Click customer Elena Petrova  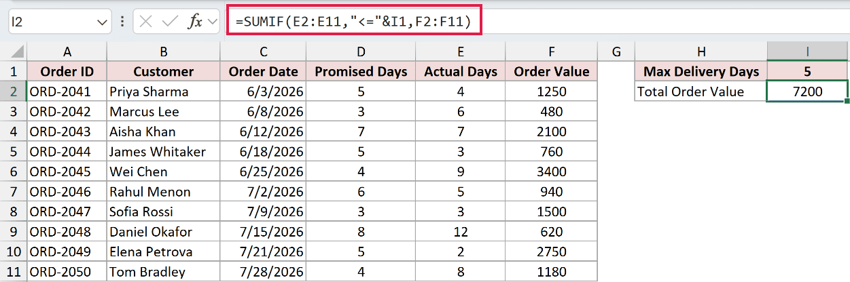(163, 251)
